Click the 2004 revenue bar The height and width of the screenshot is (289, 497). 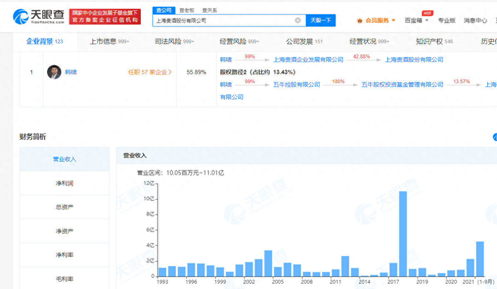268,263
